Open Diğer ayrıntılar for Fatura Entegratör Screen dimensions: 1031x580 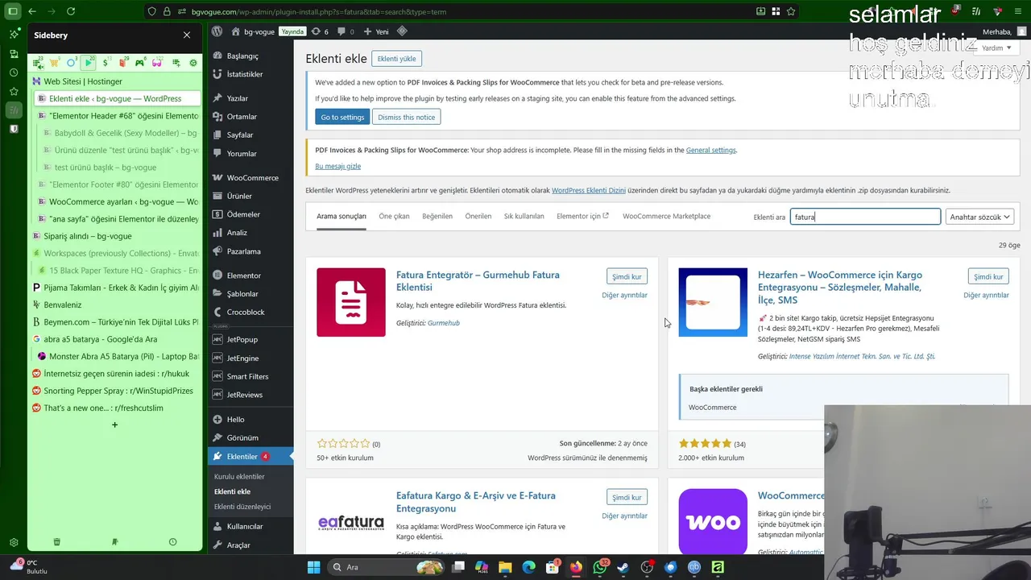click(x=624, y=295)
